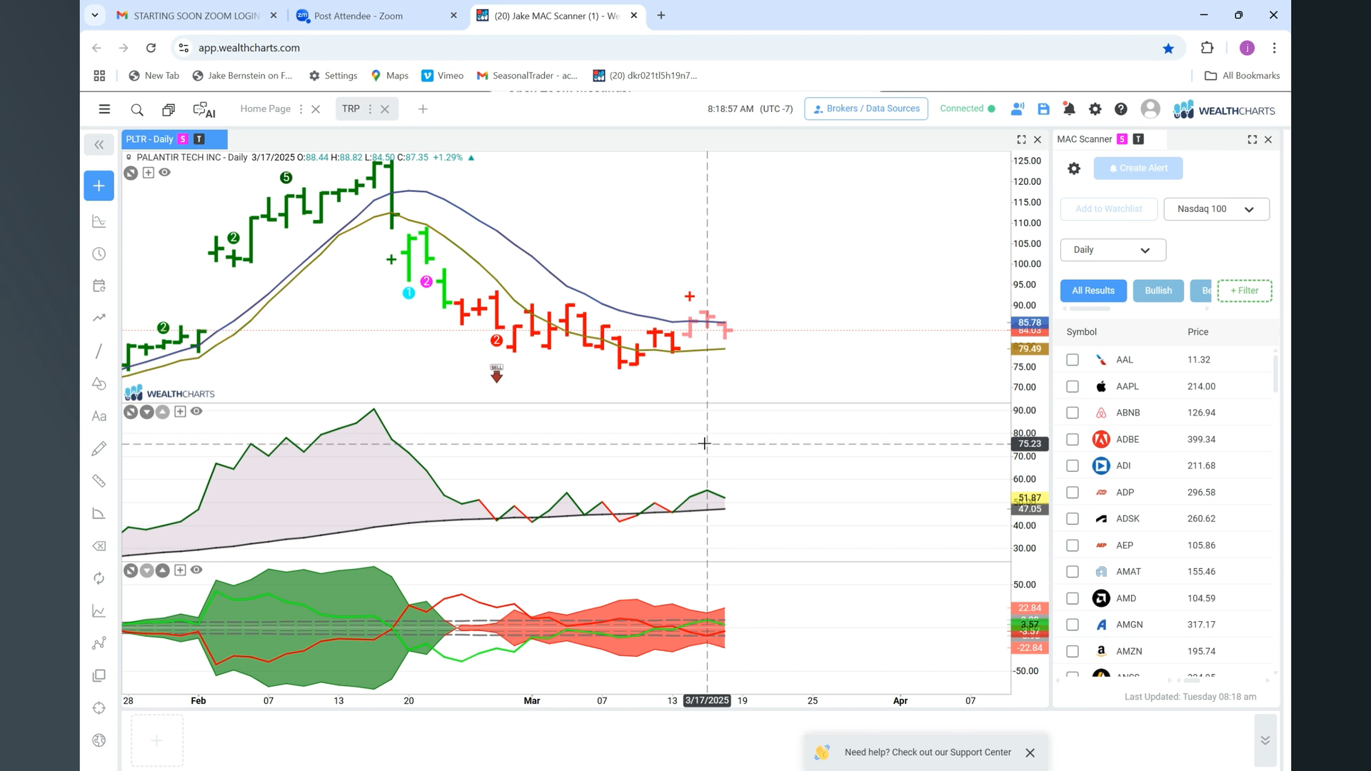Viewport: 1371px width, 771px height.
Task: Click the blue plus add tool
Action: point(99,186)
